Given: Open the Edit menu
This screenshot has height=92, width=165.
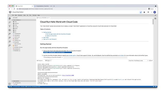Looking at the screenshot, I should pos(16,15).
